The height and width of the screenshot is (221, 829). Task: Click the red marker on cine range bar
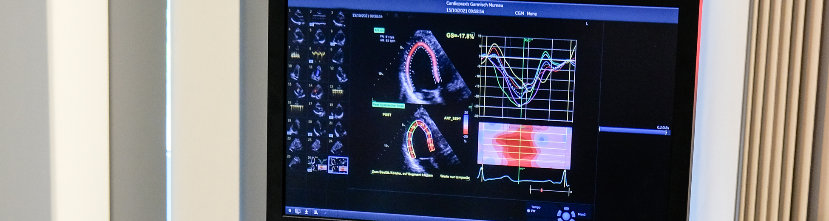pyautogui.click(x=541, y=190)
